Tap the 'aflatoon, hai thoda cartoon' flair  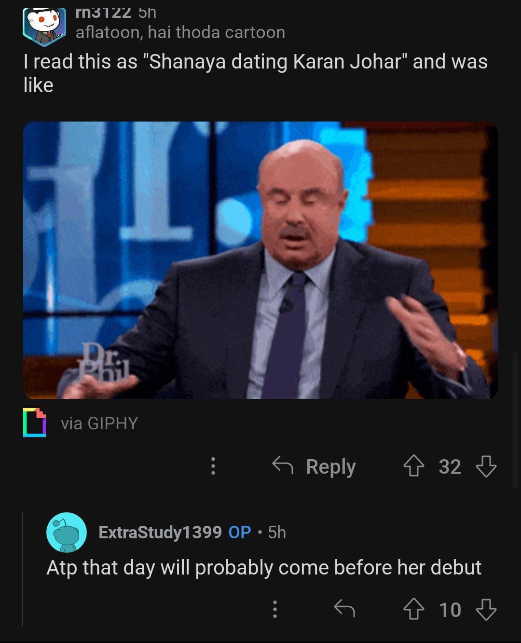click(180, 32)
